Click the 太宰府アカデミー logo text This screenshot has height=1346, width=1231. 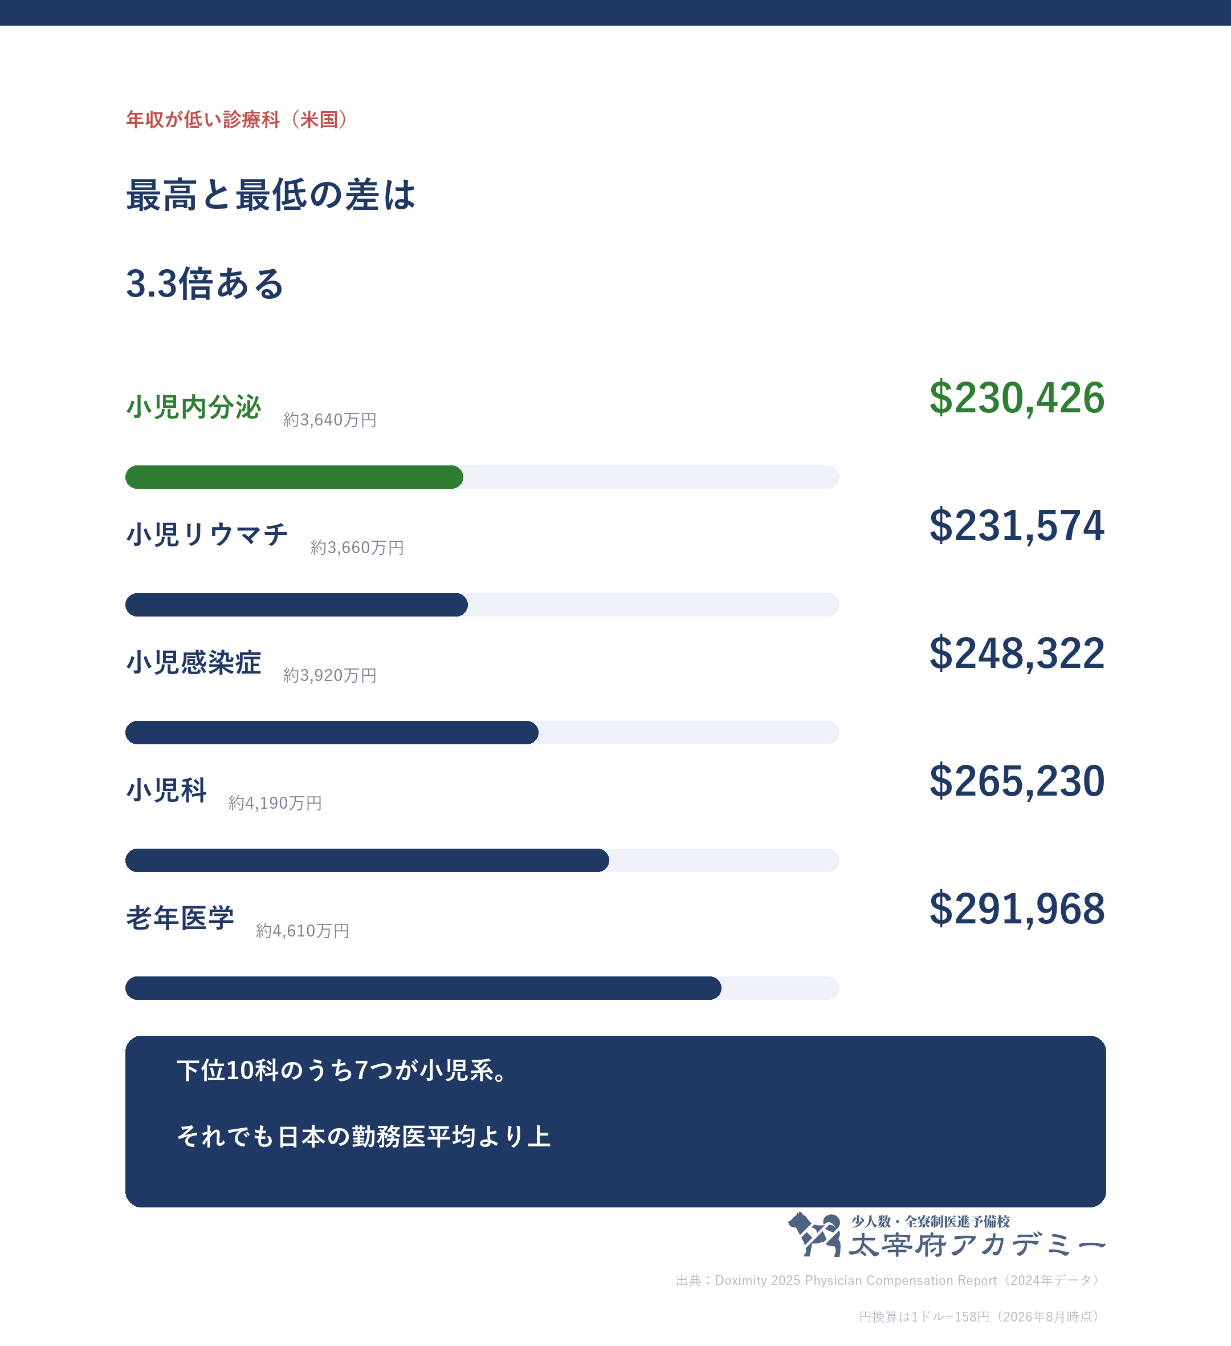coord(977,1245)
